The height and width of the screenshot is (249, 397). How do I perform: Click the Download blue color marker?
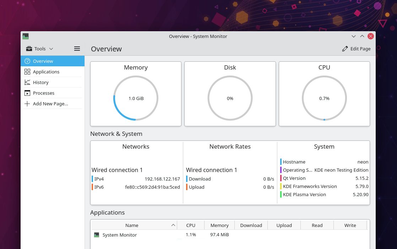(x=187, y=179)
